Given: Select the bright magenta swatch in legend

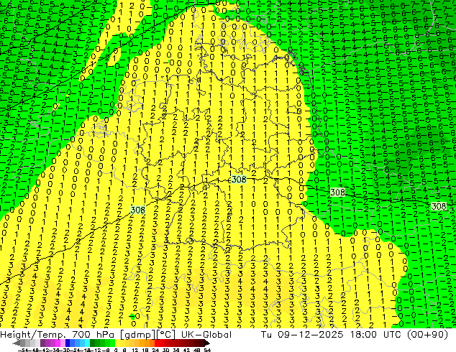Looking at the screenshot, I should pyautogui.click(x=58, y=343).
